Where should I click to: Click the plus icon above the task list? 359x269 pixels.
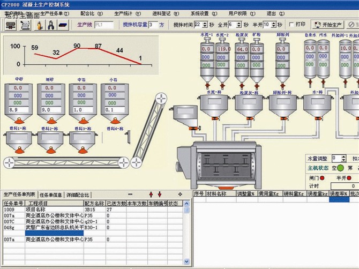point(180,195)
